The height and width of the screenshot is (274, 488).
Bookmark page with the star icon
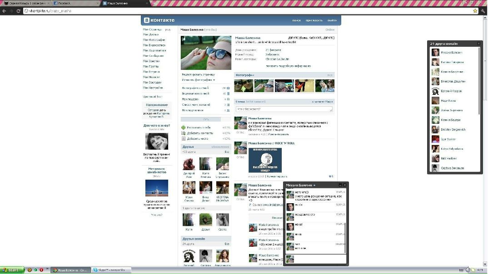coord(475,11)
